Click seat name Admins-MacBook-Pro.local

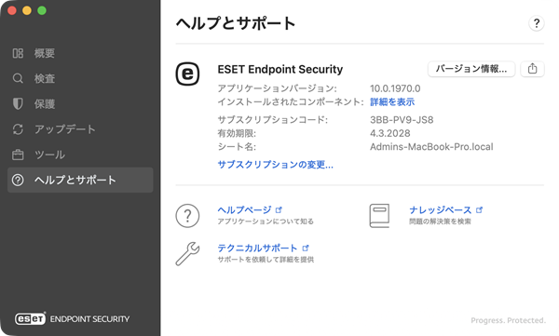[x=431, y=147]
